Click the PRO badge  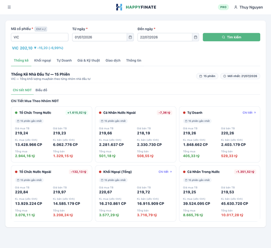(x=223, y=7)
